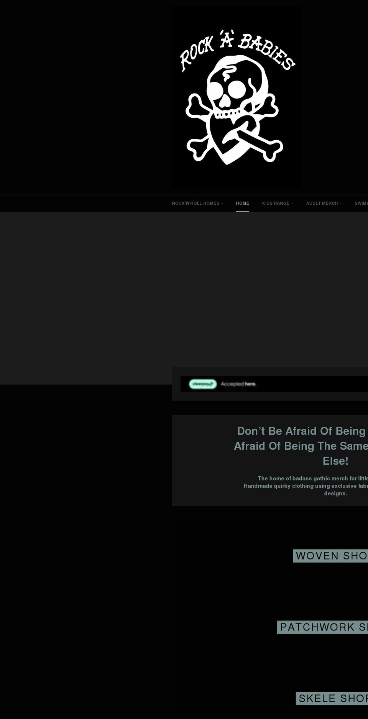Go to the Home menu item
This screenshot has width=368, height=719.
242,203
